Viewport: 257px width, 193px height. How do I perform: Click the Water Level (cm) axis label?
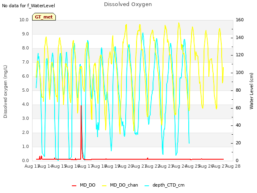[x=251, y=91]
